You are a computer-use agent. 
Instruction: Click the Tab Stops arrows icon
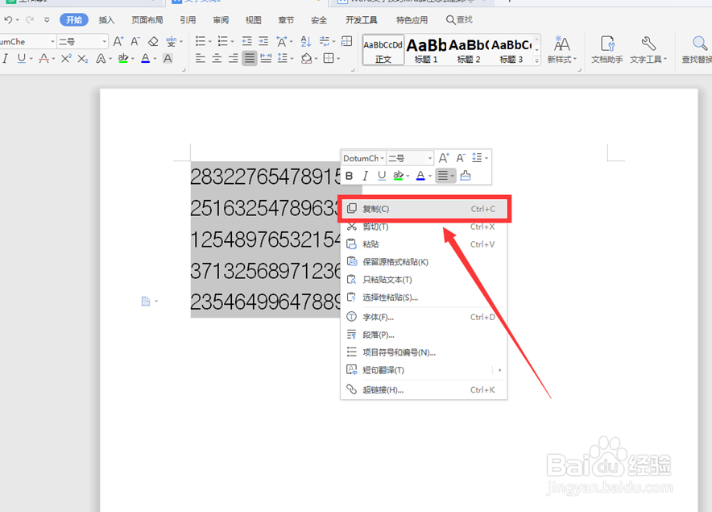tap(325, 41)
